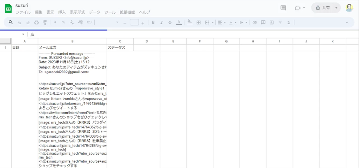Click the print icon in toolbar
The width and height of the screenshot is (359, 168).
click(36, 22)
